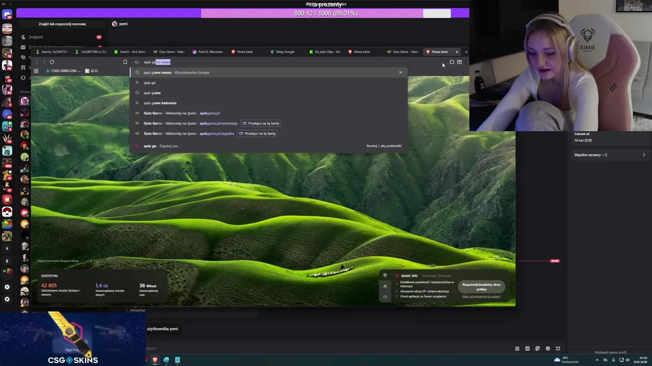Open the 22.12 bookmark
Viewport: 652px width, 366px height.
[91, 71]
